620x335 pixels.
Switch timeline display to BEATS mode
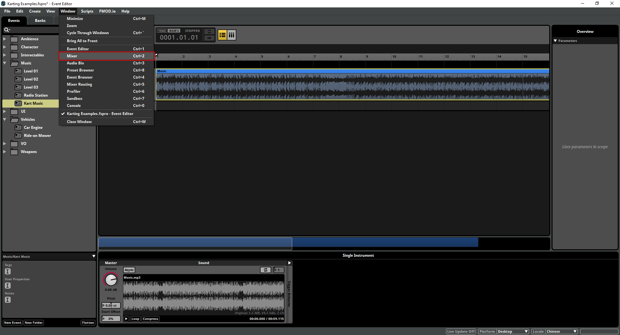click(x=174, y=30)
